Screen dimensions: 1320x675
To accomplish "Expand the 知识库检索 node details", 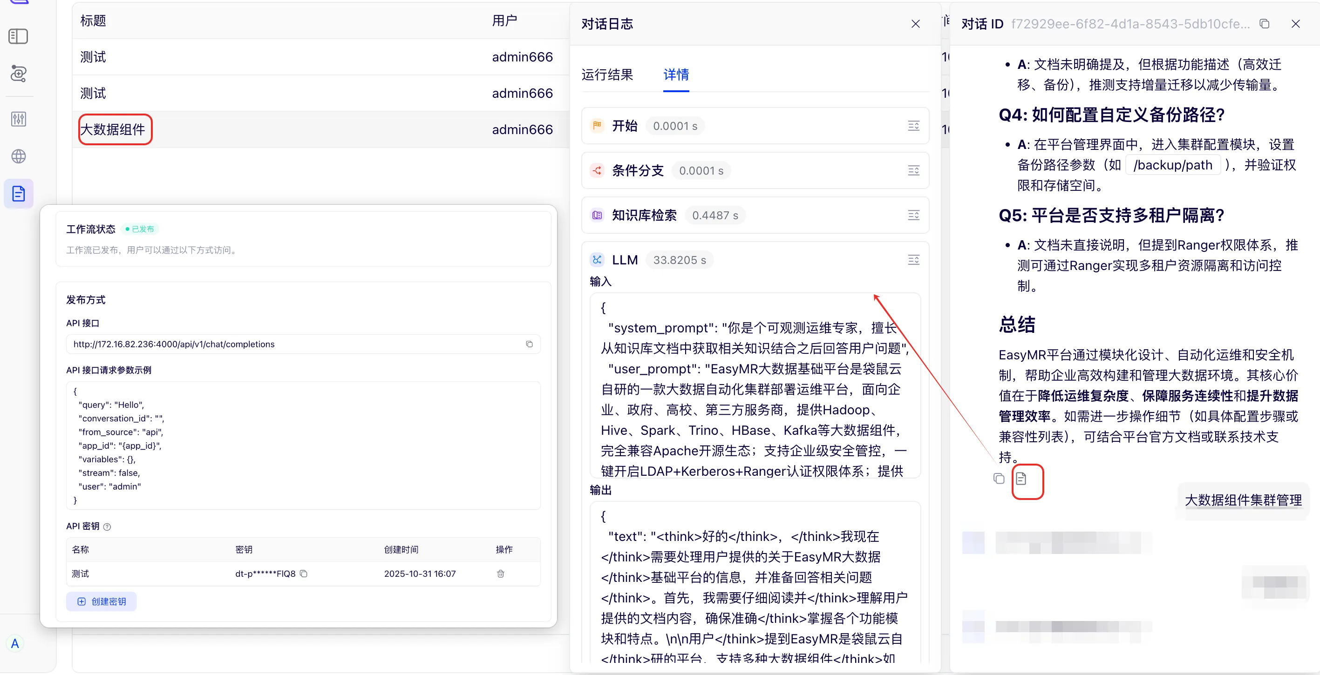I will click(x=913, y=215).
